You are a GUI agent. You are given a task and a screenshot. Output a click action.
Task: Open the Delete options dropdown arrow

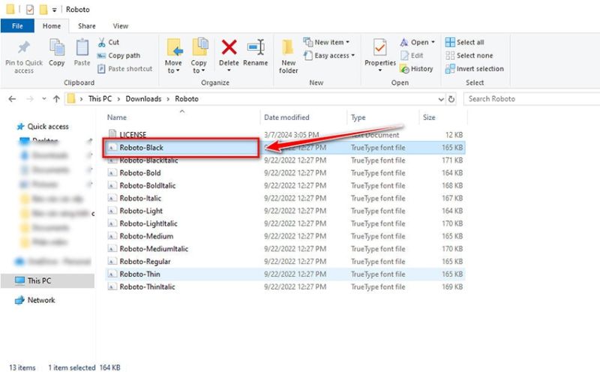pos(229,70)
